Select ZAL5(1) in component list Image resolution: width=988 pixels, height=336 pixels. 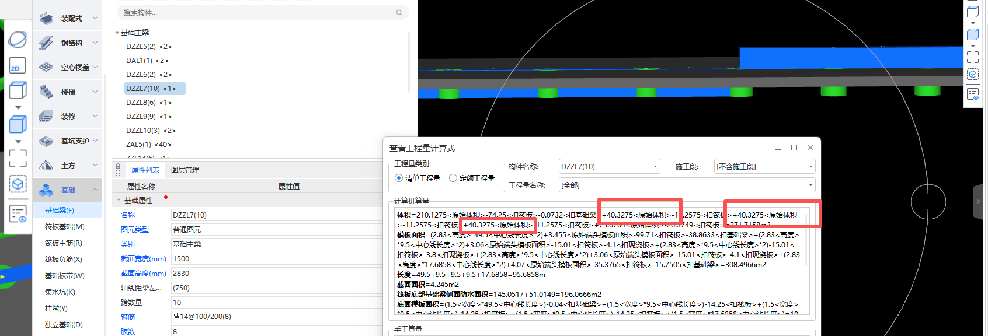click(149, 145)
